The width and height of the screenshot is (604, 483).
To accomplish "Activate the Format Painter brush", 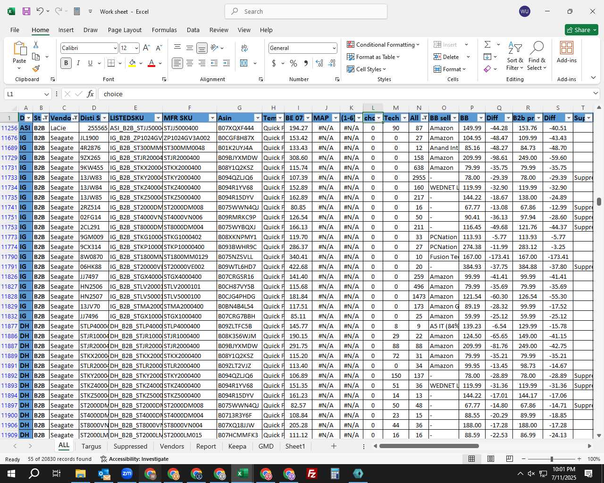I will click(x=36, y=68).
